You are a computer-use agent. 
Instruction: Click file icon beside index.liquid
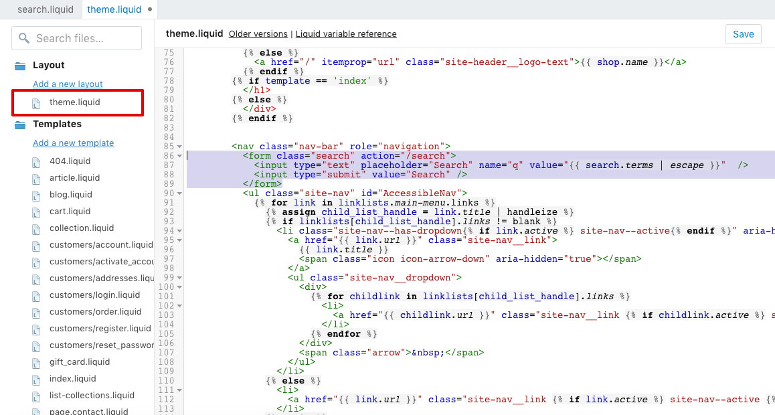click(x=36, y=380)
